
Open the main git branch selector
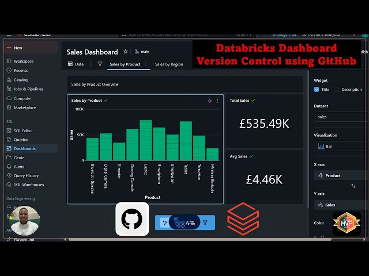tap(142, 52)
